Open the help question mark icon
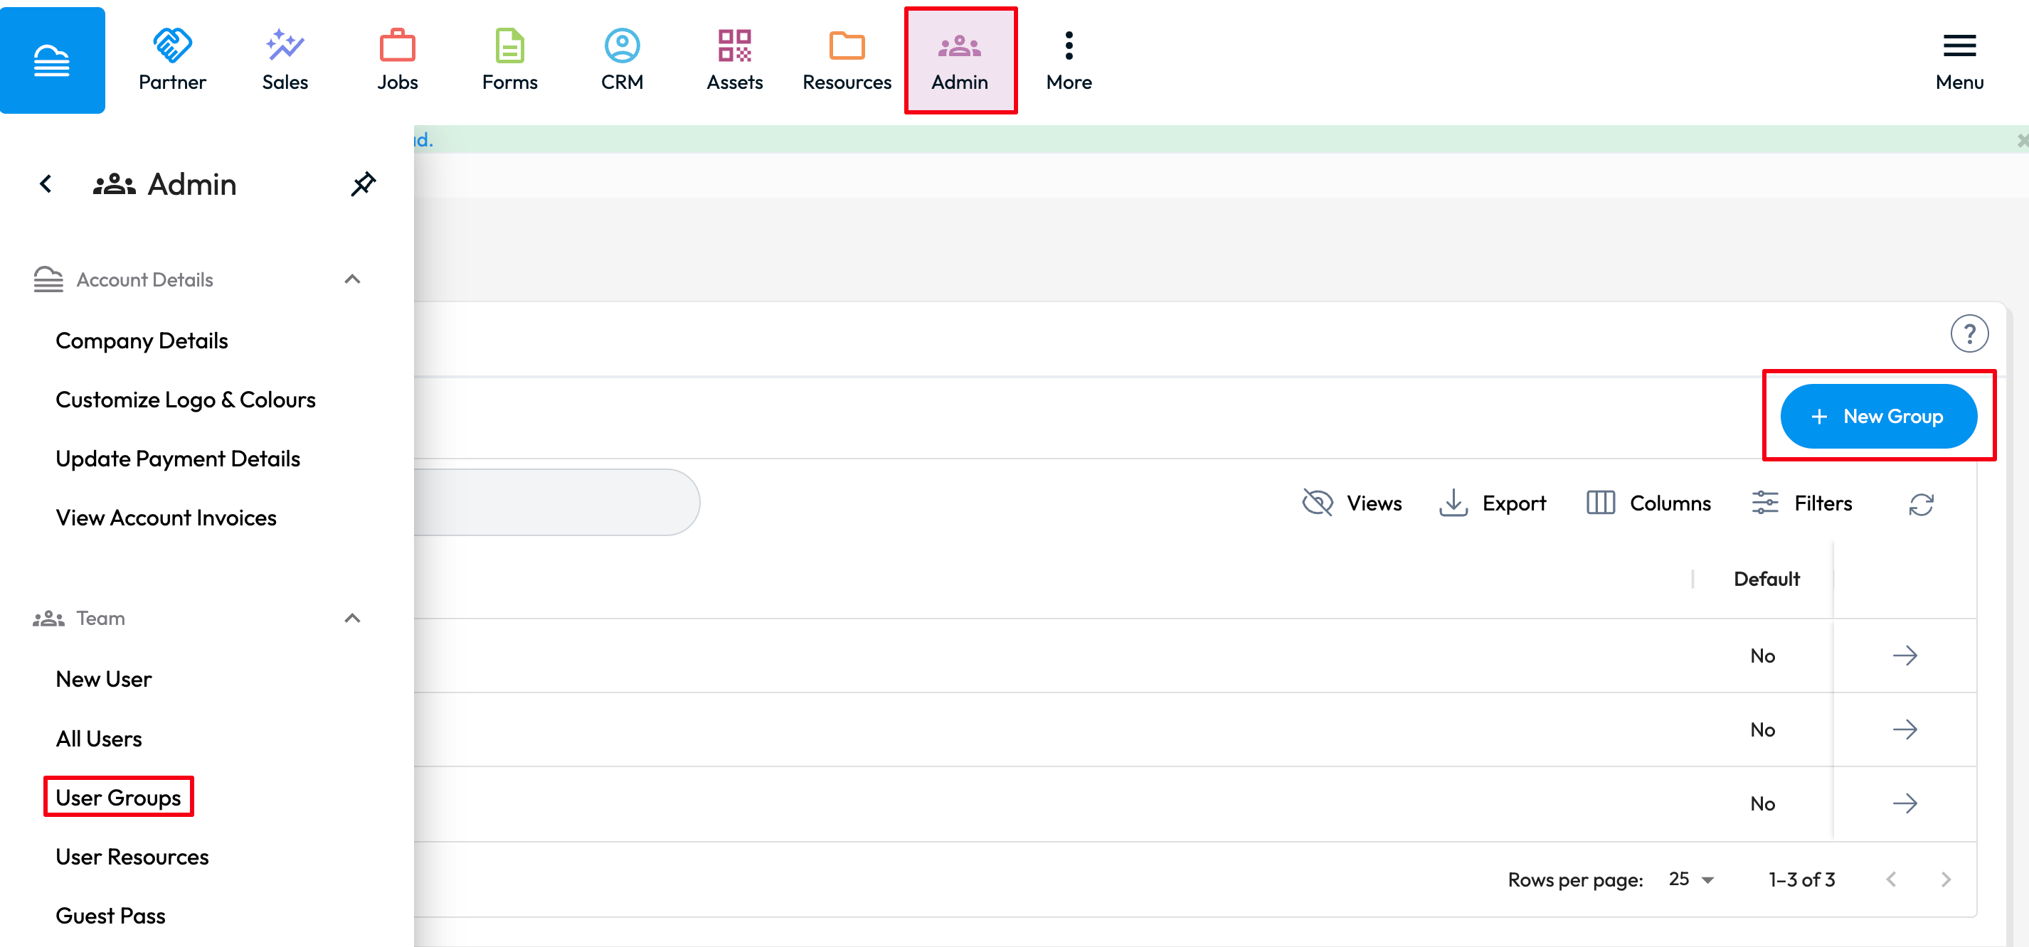 point(1969,333)
